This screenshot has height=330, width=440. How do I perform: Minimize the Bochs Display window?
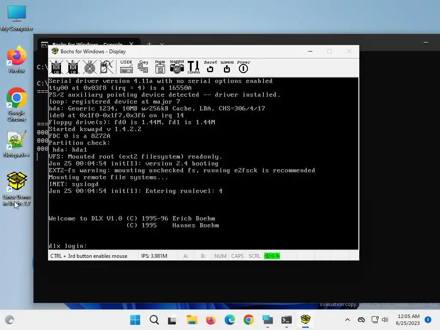310,52
